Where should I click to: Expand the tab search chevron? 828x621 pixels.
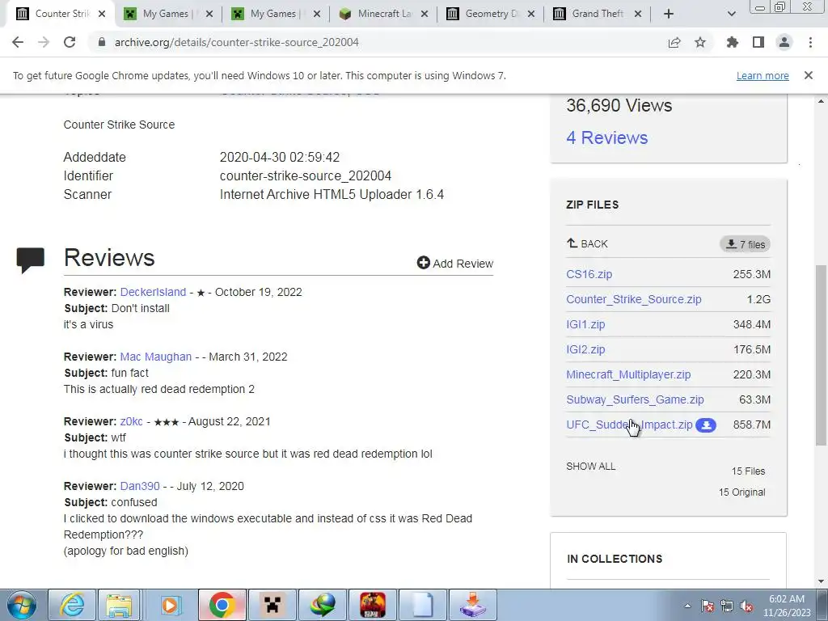point(731,14)
